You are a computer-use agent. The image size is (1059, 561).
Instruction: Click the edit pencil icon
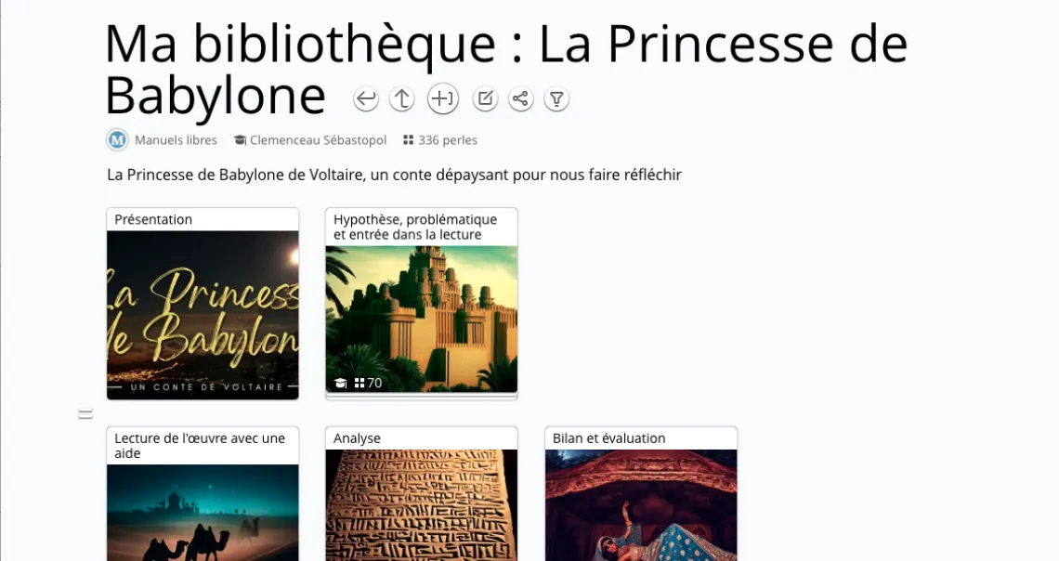click(485, 99)
